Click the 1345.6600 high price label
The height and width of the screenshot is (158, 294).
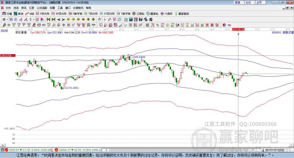pyautogui.click(x=139, y=57)
